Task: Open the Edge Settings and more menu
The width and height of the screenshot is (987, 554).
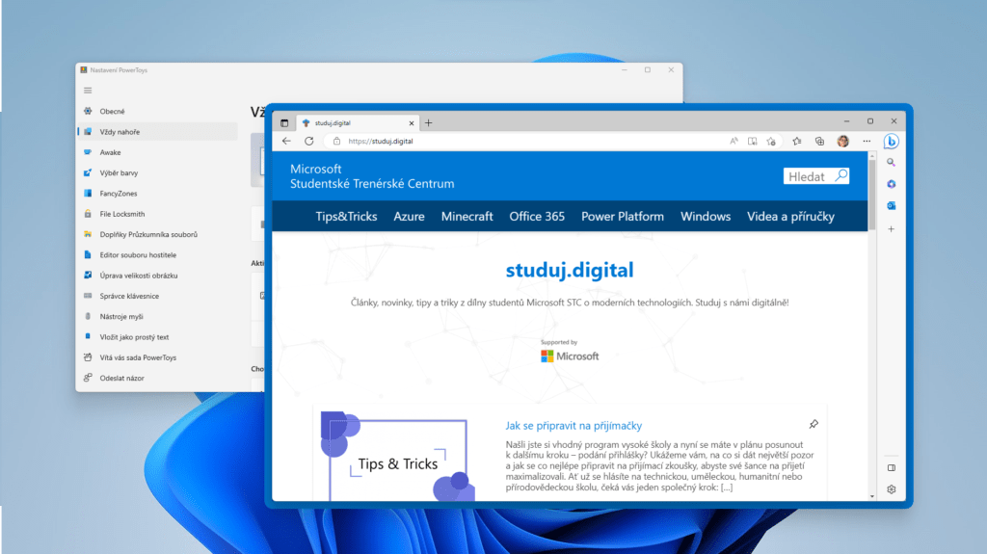Action: coord(865,141)
